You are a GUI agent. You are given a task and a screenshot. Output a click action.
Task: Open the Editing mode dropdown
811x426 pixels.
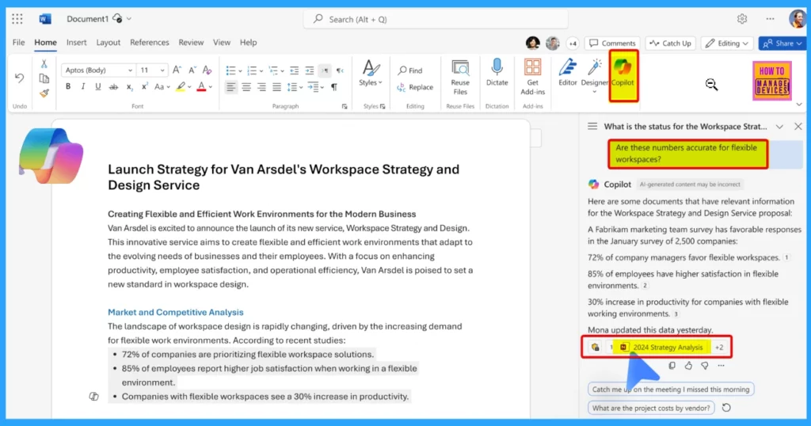727,44
